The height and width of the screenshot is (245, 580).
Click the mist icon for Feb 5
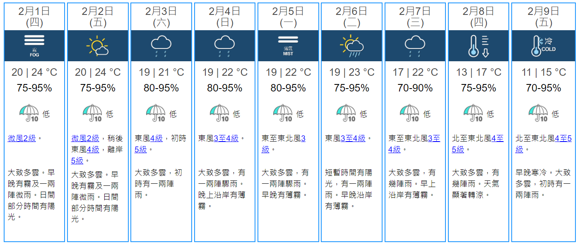pyautogui.click(x=288, y=46)
